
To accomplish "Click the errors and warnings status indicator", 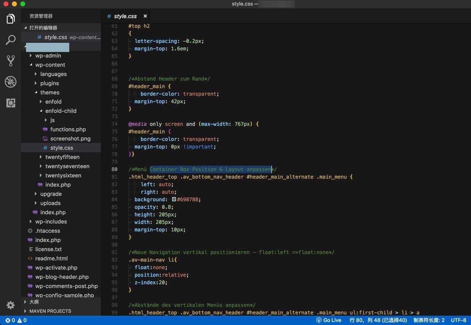I will tap(16, 320).
